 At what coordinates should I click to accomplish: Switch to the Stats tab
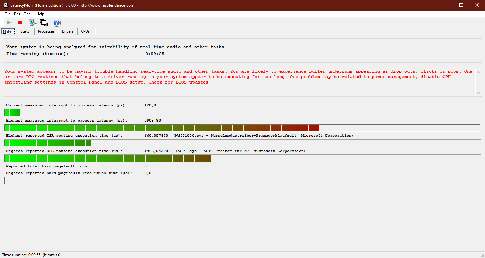click(25, 31)
